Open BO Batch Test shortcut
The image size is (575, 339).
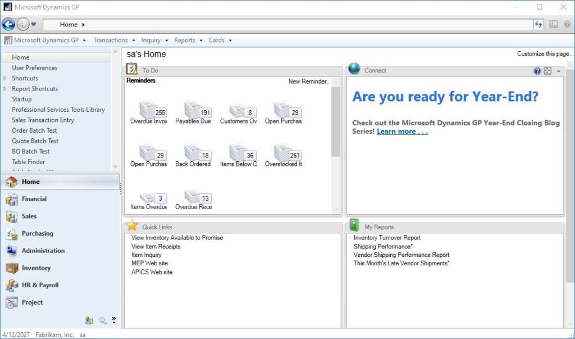coord(31,151)
